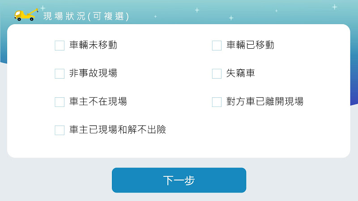The image size is (358, 201).
Task: Check the 車輛未移動 checkbox
Action: pos(60,46)
